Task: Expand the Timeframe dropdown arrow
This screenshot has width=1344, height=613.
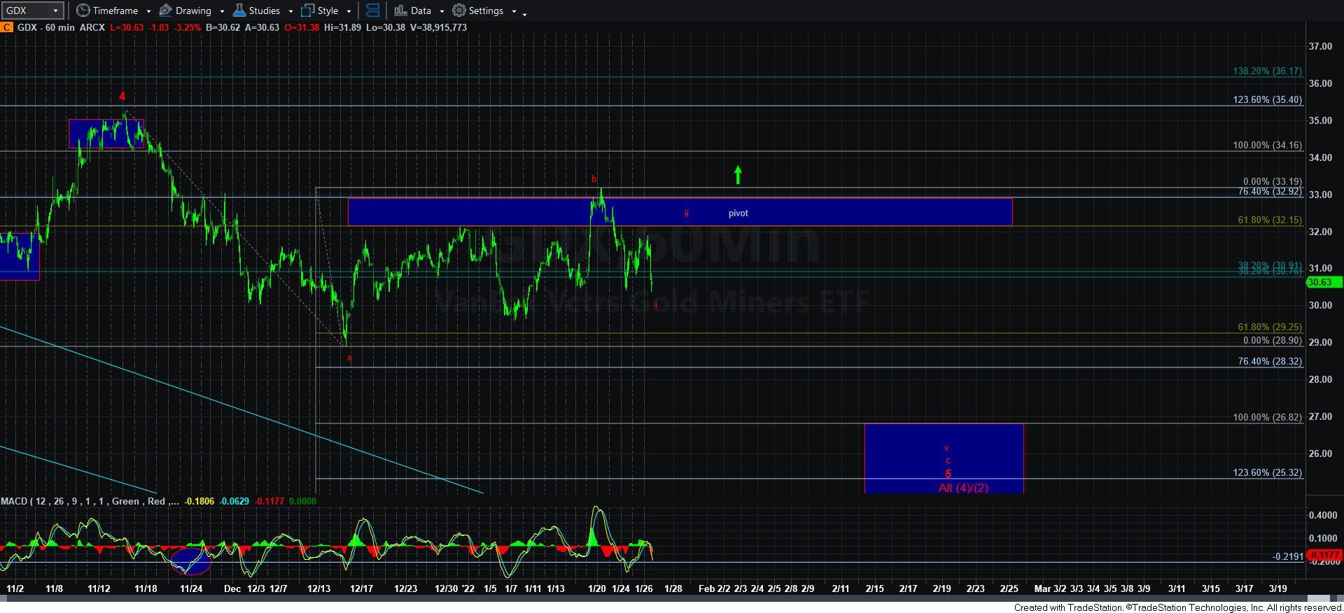Action: (148, 11)
